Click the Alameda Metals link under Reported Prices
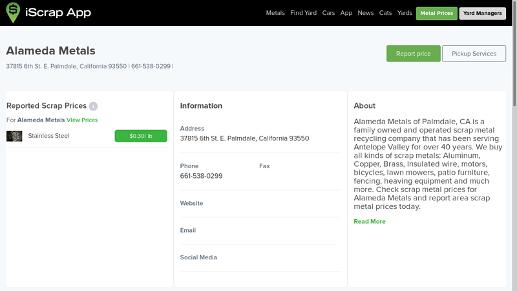Viewport: 517px width, 291px height. (x=41, y=120)
